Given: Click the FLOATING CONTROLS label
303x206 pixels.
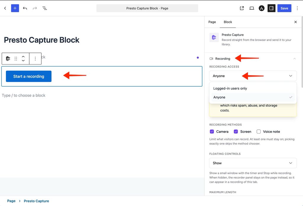Looking at the screenshot, I should tap(225, 154).
